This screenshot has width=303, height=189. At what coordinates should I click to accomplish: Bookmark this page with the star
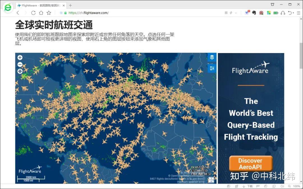point(49,13)
